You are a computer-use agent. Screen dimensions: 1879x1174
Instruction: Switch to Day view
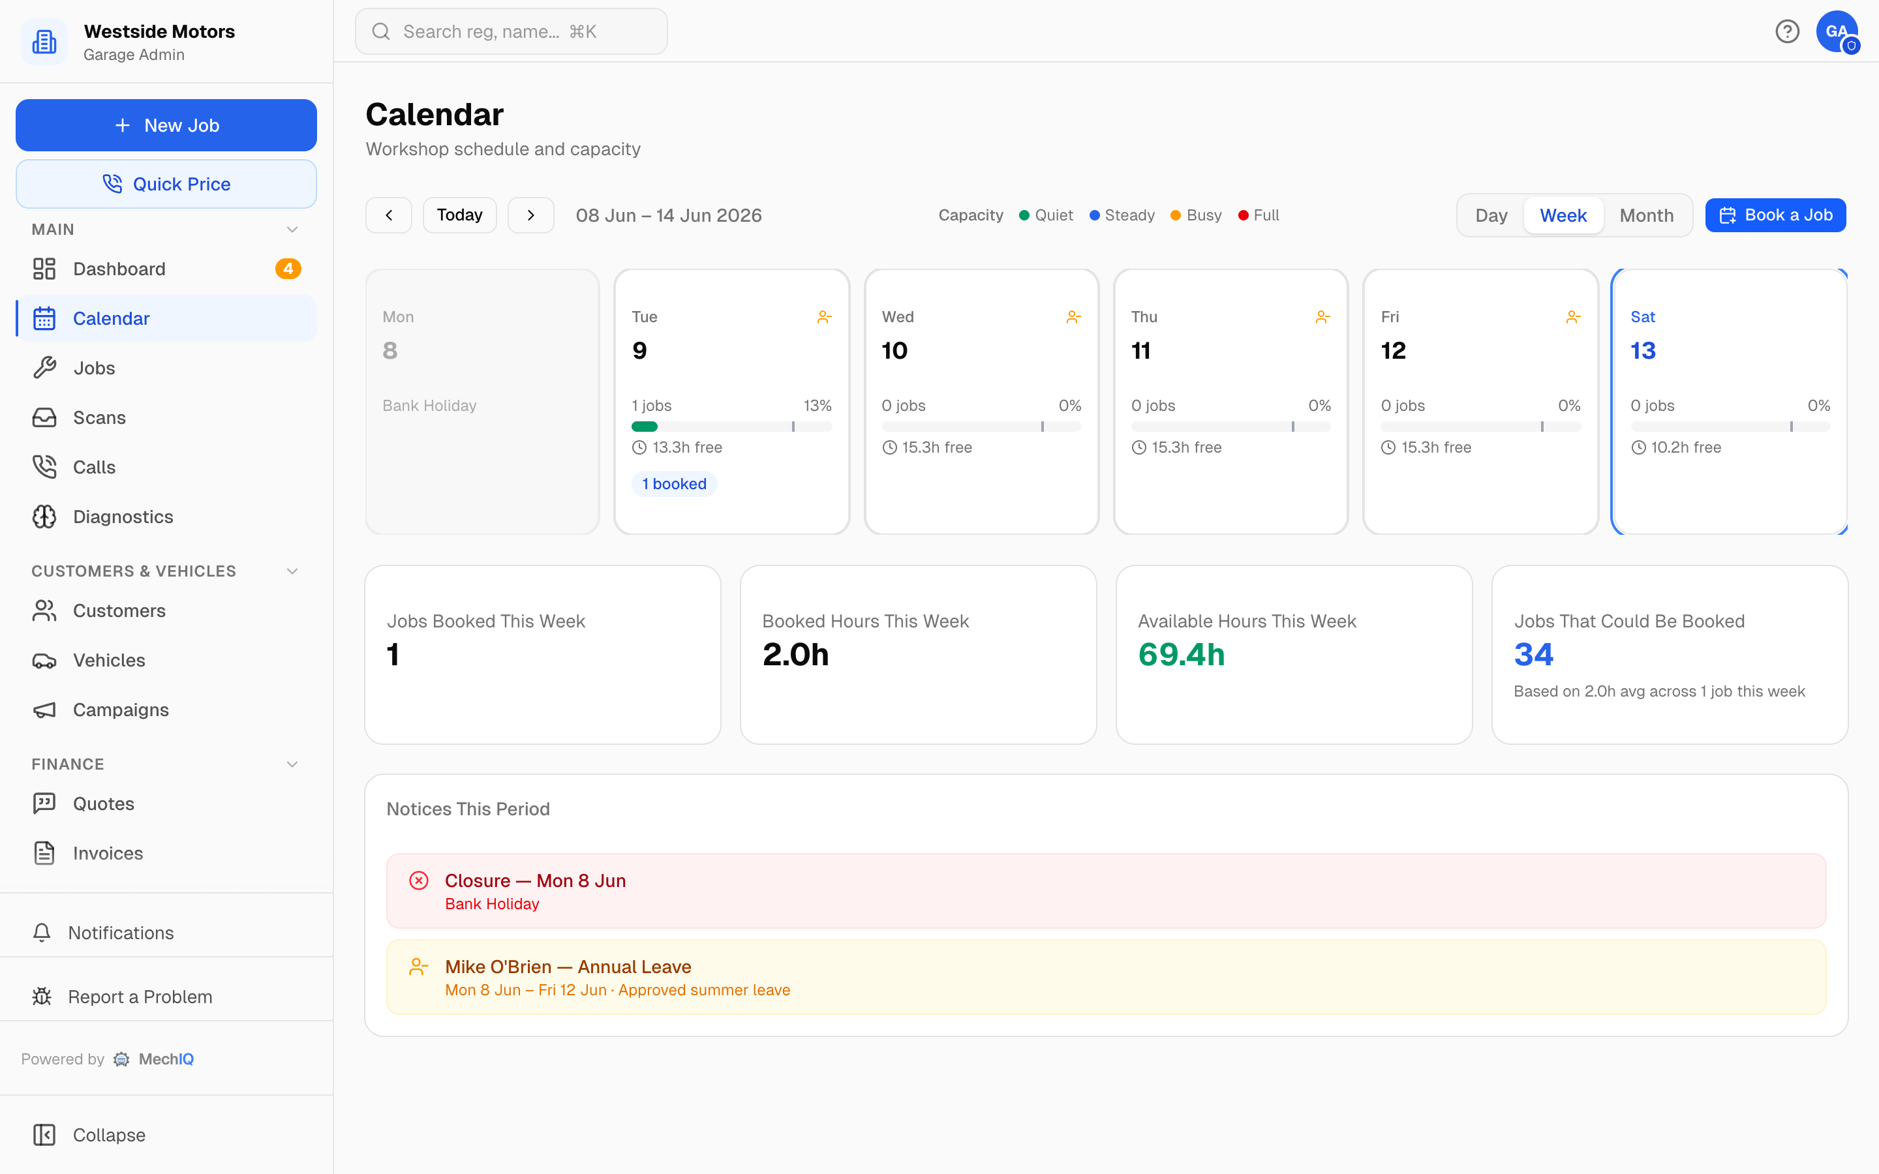[x=1491, y=215]
